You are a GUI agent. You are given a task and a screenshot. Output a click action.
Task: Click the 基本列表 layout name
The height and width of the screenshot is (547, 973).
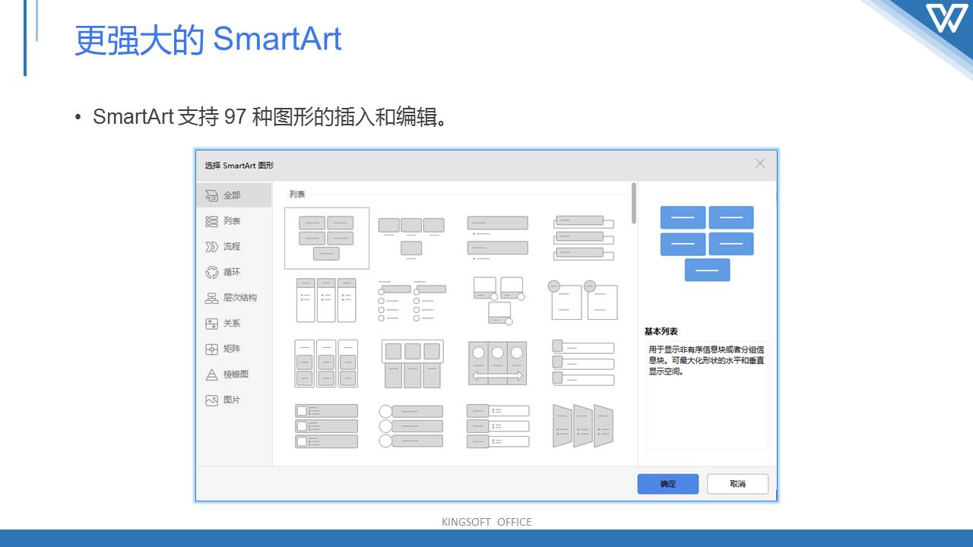pyautogui.click(x=661, y=331)
